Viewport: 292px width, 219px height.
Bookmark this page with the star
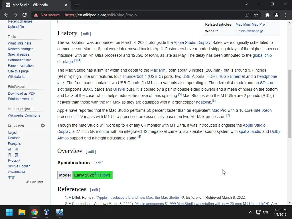tap(256, 15)
